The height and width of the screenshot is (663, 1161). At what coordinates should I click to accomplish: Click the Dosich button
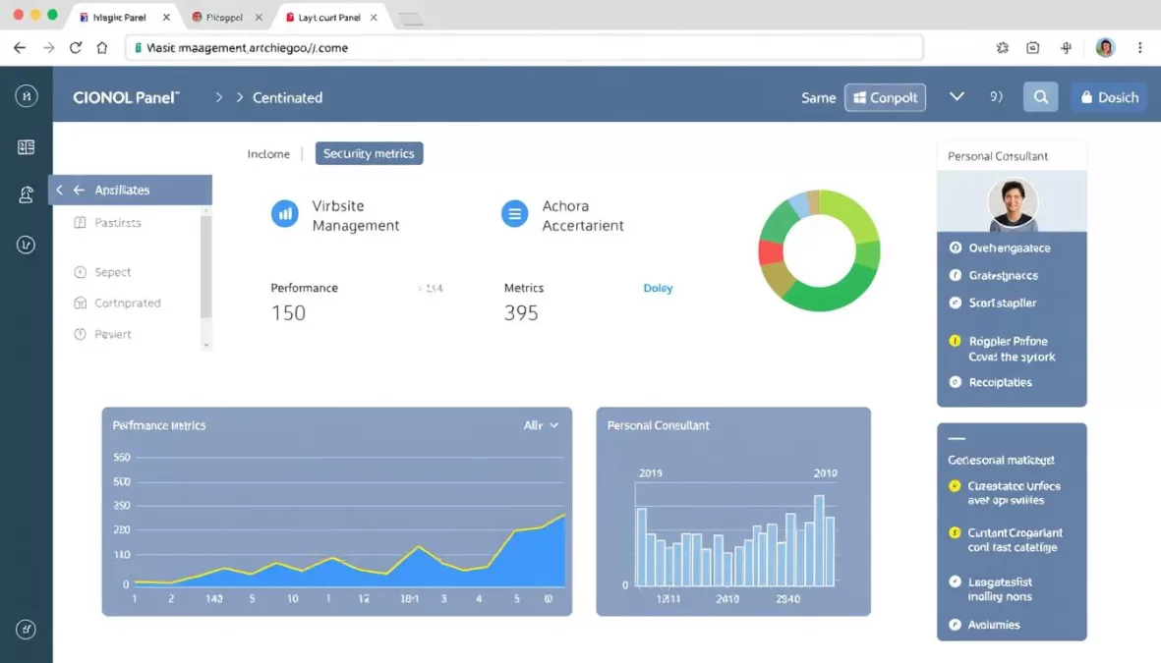pyautogui.click(x=1109, y=96)
